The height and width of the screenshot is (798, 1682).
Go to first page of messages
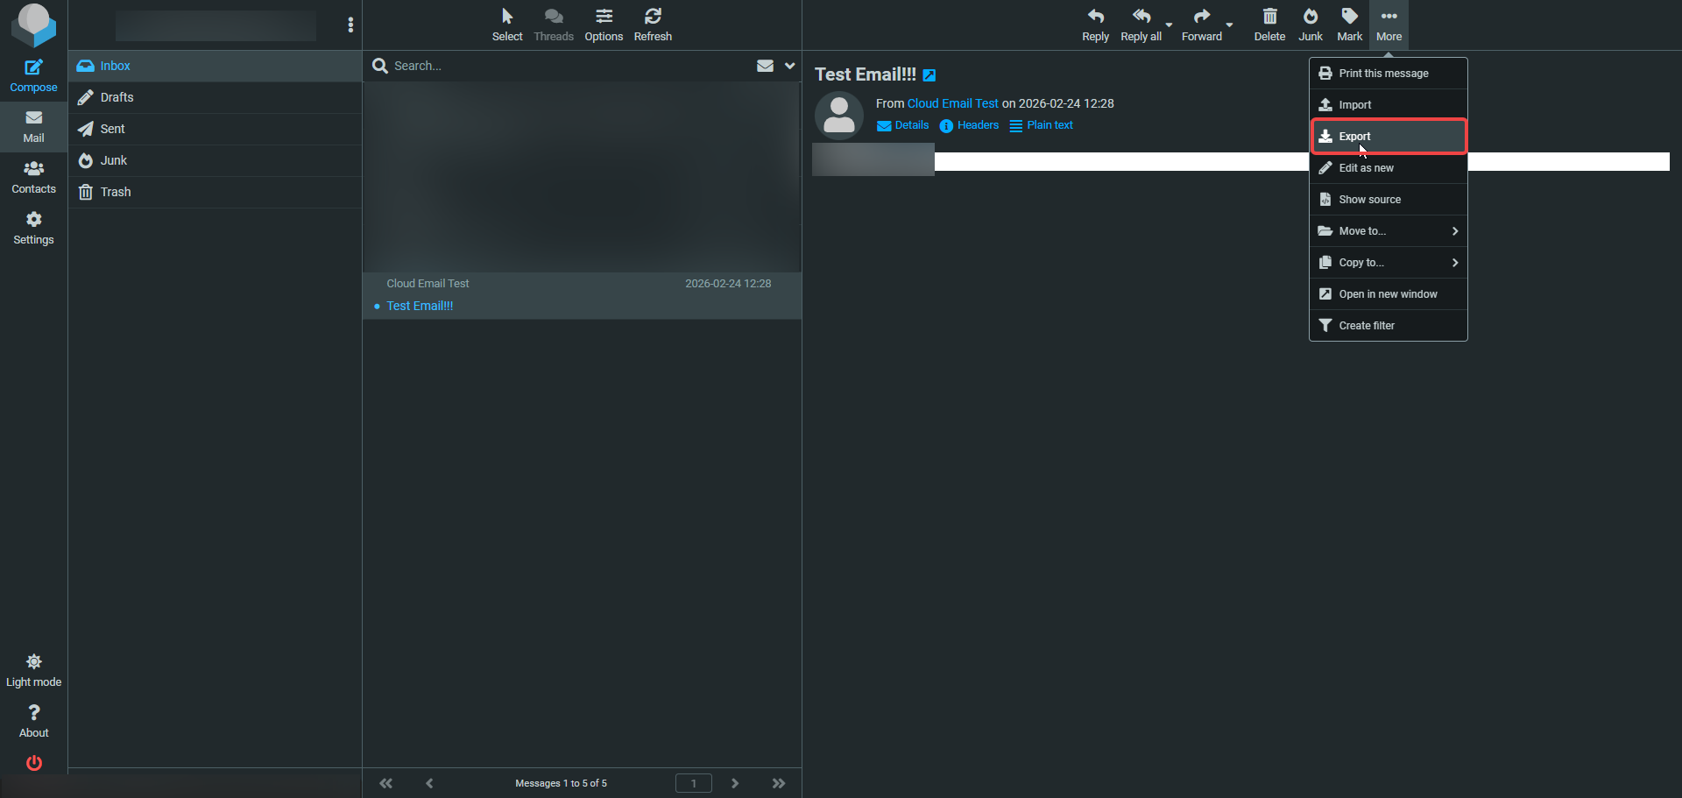coord(385,783)
